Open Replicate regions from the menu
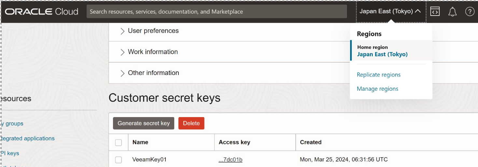Viewport: 478px width, 167px height. pos(378,75)
